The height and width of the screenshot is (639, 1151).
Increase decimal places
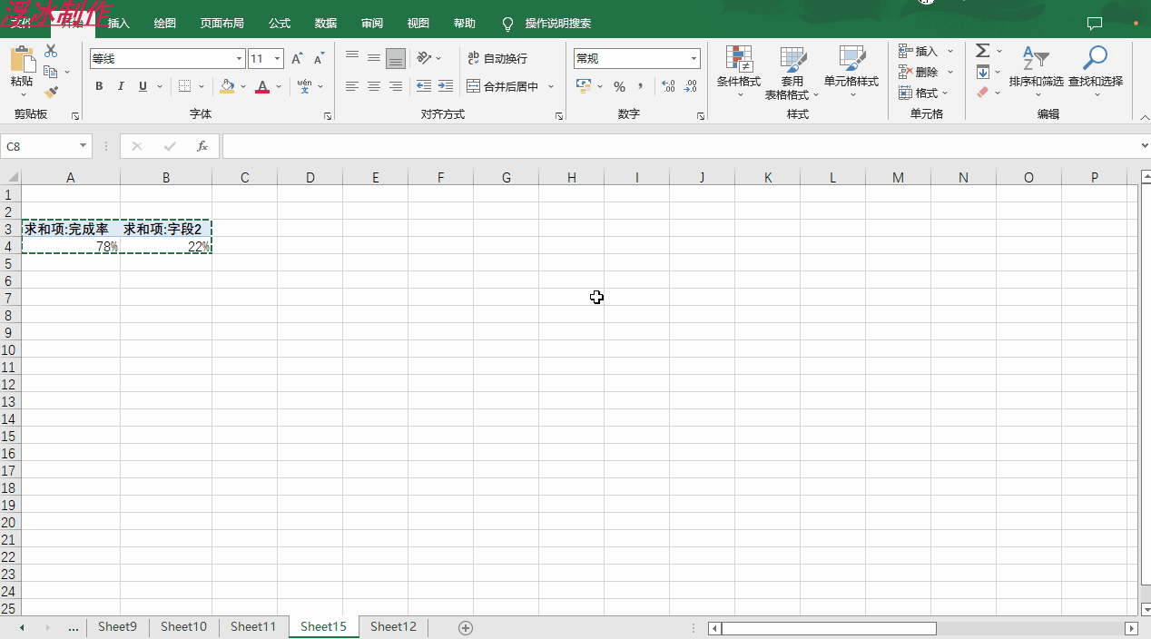(x=669, y=86)
